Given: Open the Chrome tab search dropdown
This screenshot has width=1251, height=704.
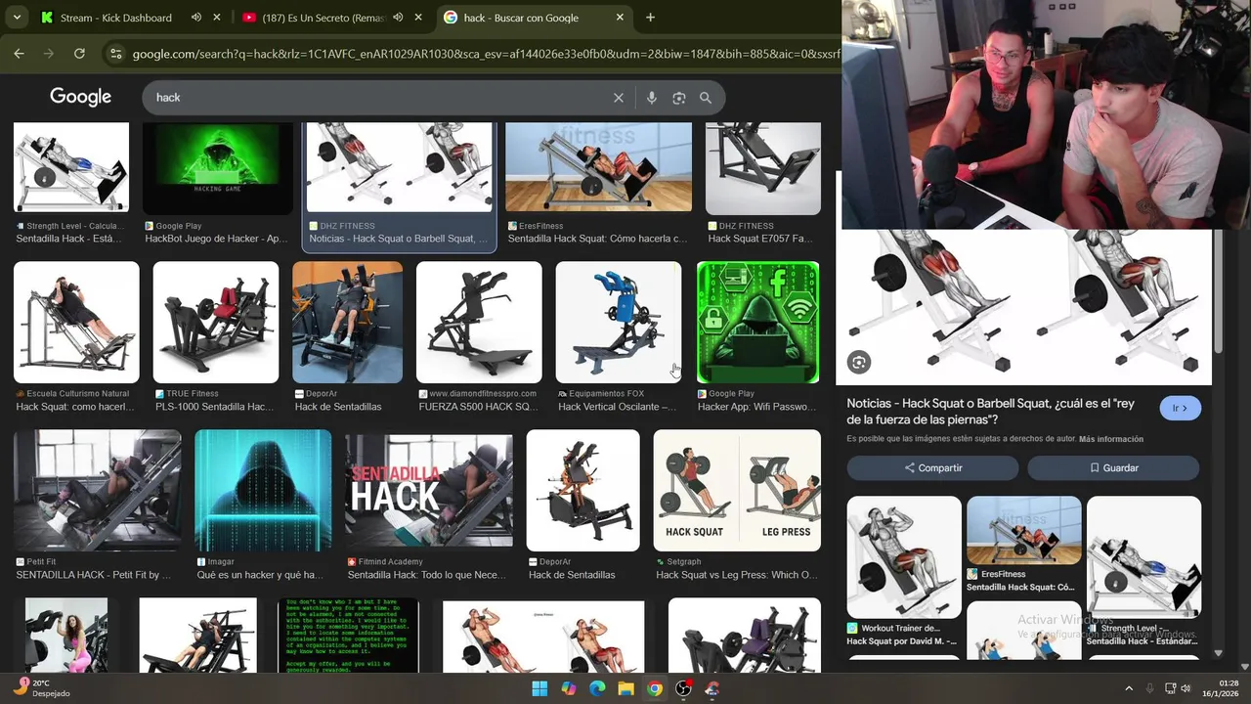Looking at the screenshot, I should (x=17, y=18).
